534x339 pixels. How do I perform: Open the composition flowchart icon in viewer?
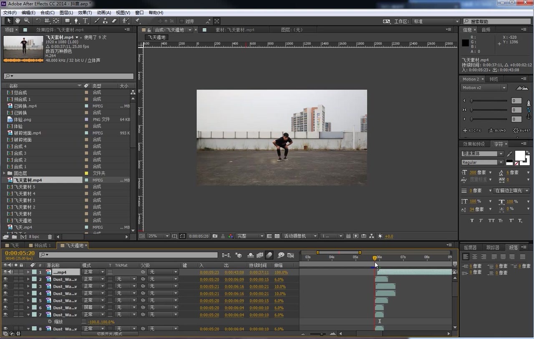point(372,236)
